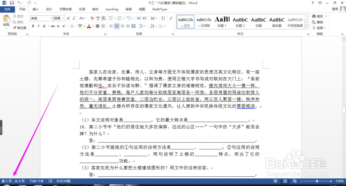Apply 标题 1 heading style
The image size is (346, 186).
[222, 22]
